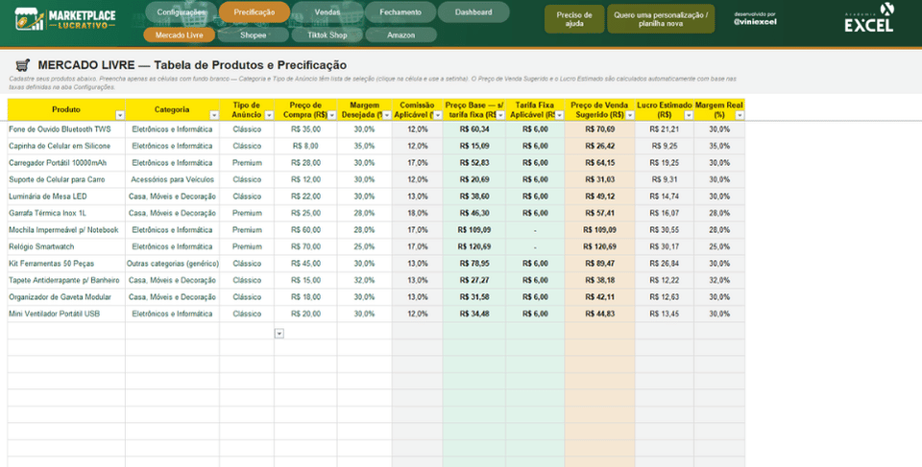
Task: Click the shopping cart icon beside Mercado Livre title
Action: pyautogui.click(x=23, y=65)
